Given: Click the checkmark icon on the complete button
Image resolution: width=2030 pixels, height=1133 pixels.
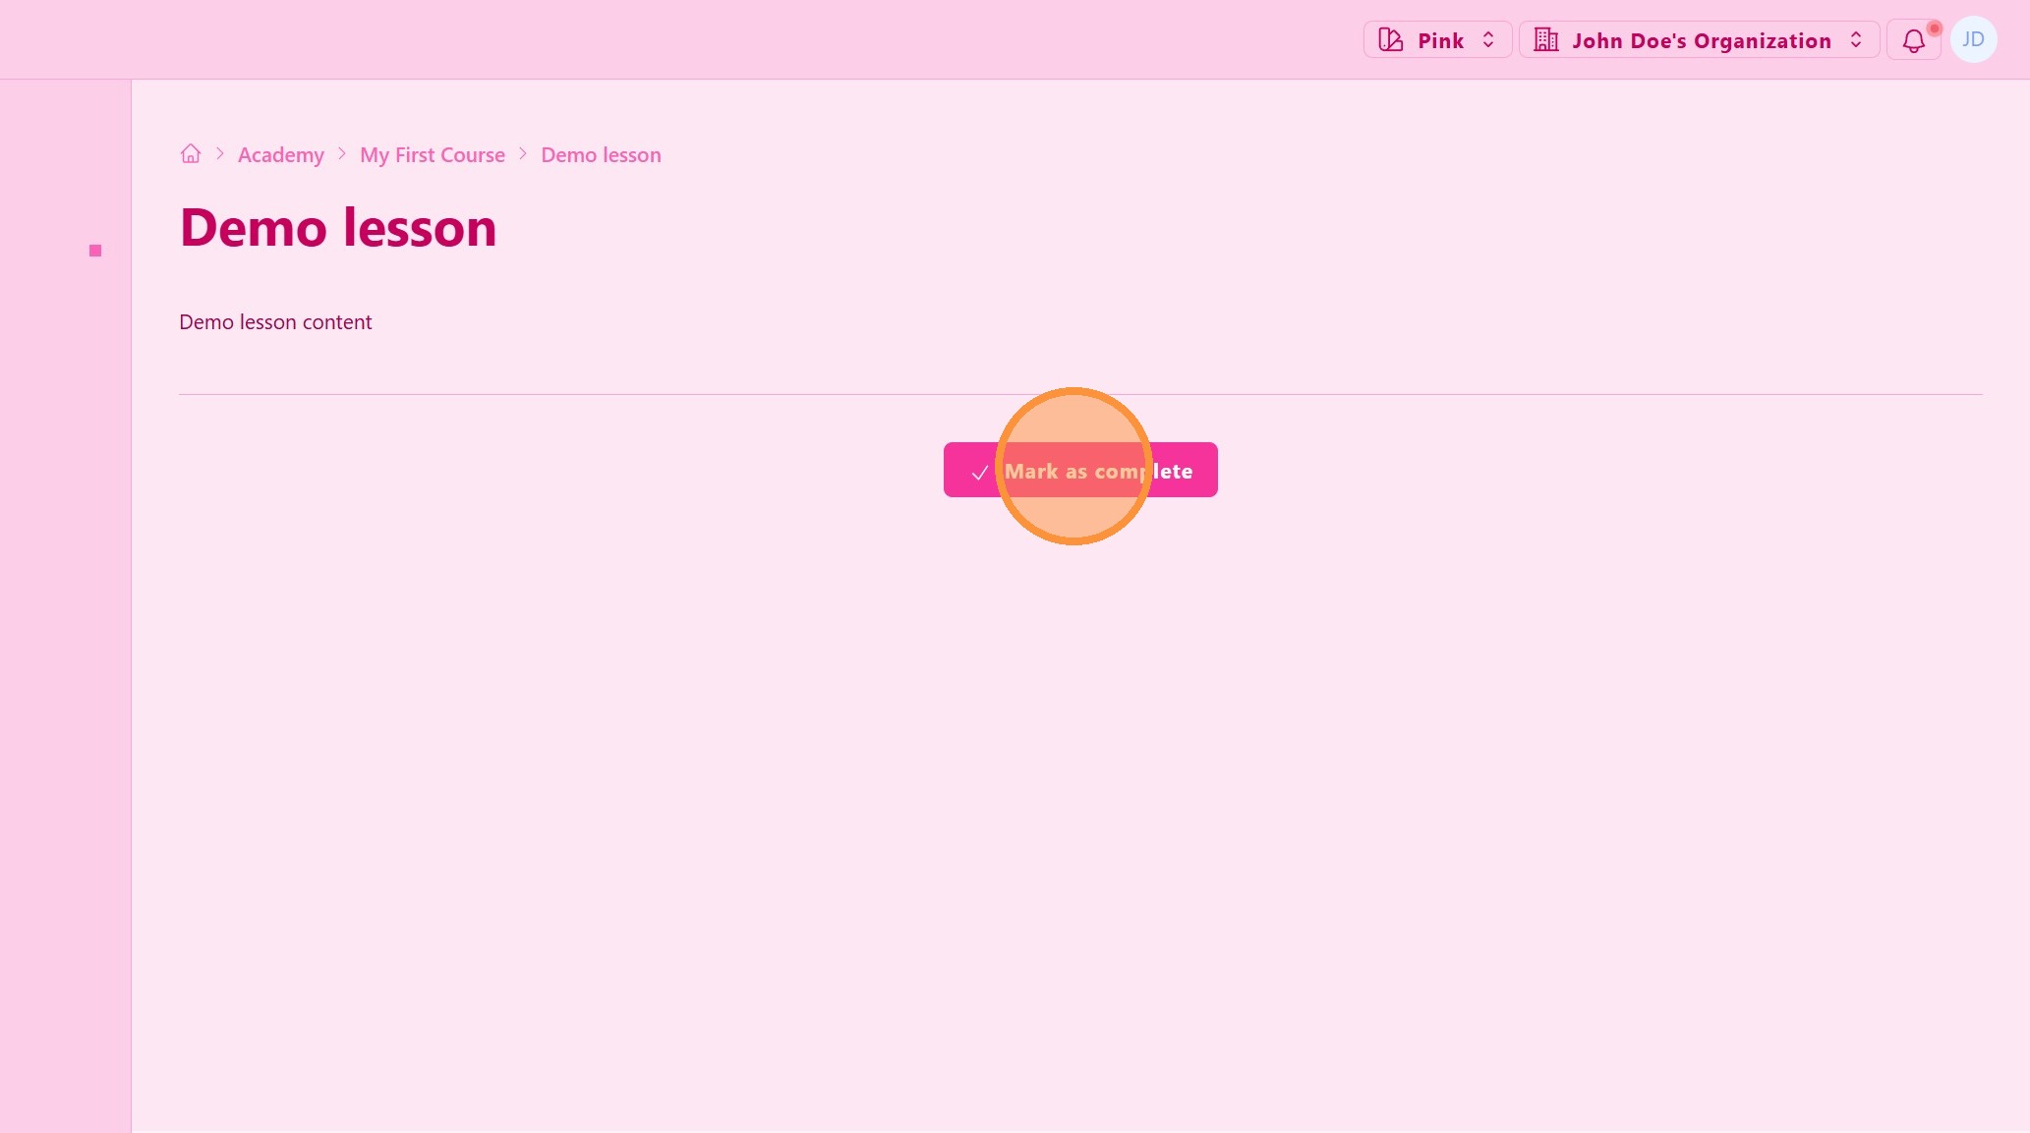Looking at the screenshot, I should pyautogui.click(x=979, y=473).
